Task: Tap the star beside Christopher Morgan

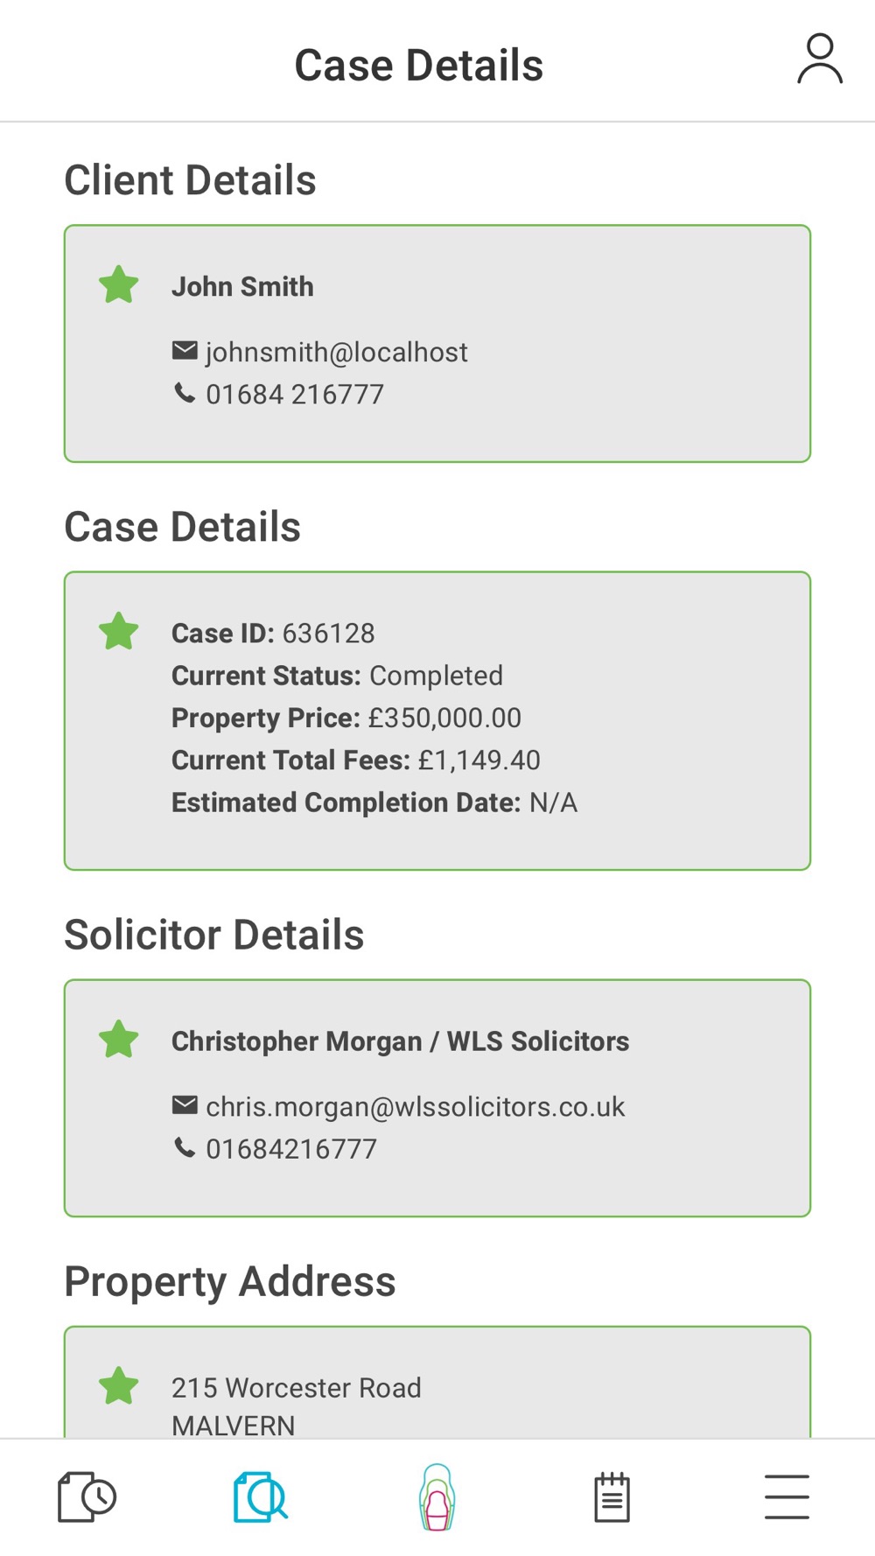Action: [119, 1040]
